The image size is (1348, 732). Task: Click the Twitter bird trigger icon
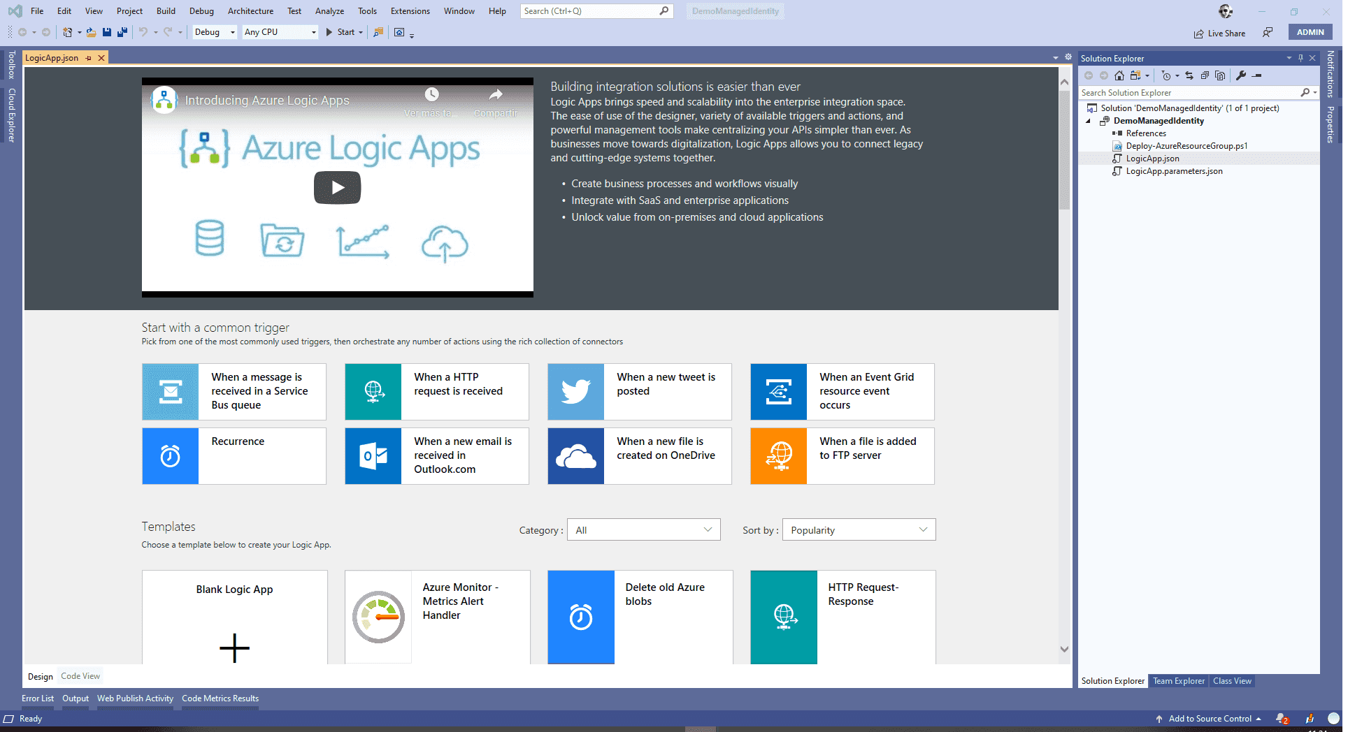tap(576, 392)
